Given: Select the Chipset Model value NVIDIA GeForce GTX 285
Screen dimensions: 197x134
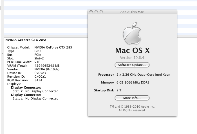Looking at the screenshot, I should pyautogui.click(x=53, y=47).
